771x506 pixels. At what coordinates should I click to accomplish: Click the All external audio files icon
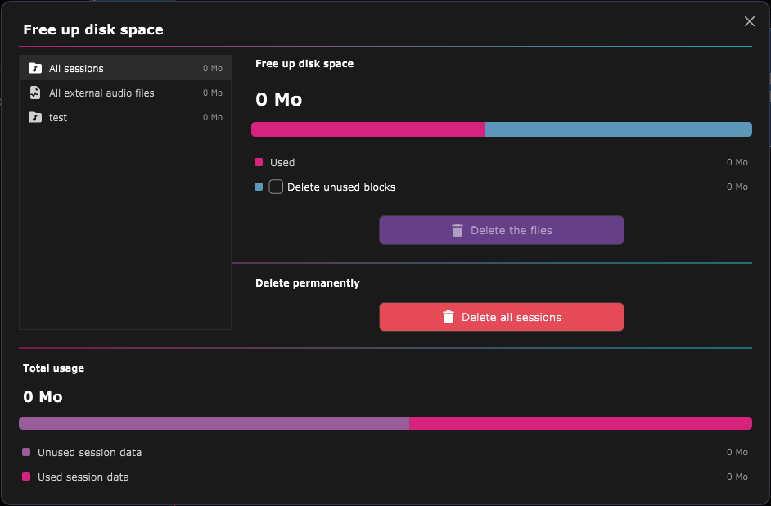coord(35,93)
